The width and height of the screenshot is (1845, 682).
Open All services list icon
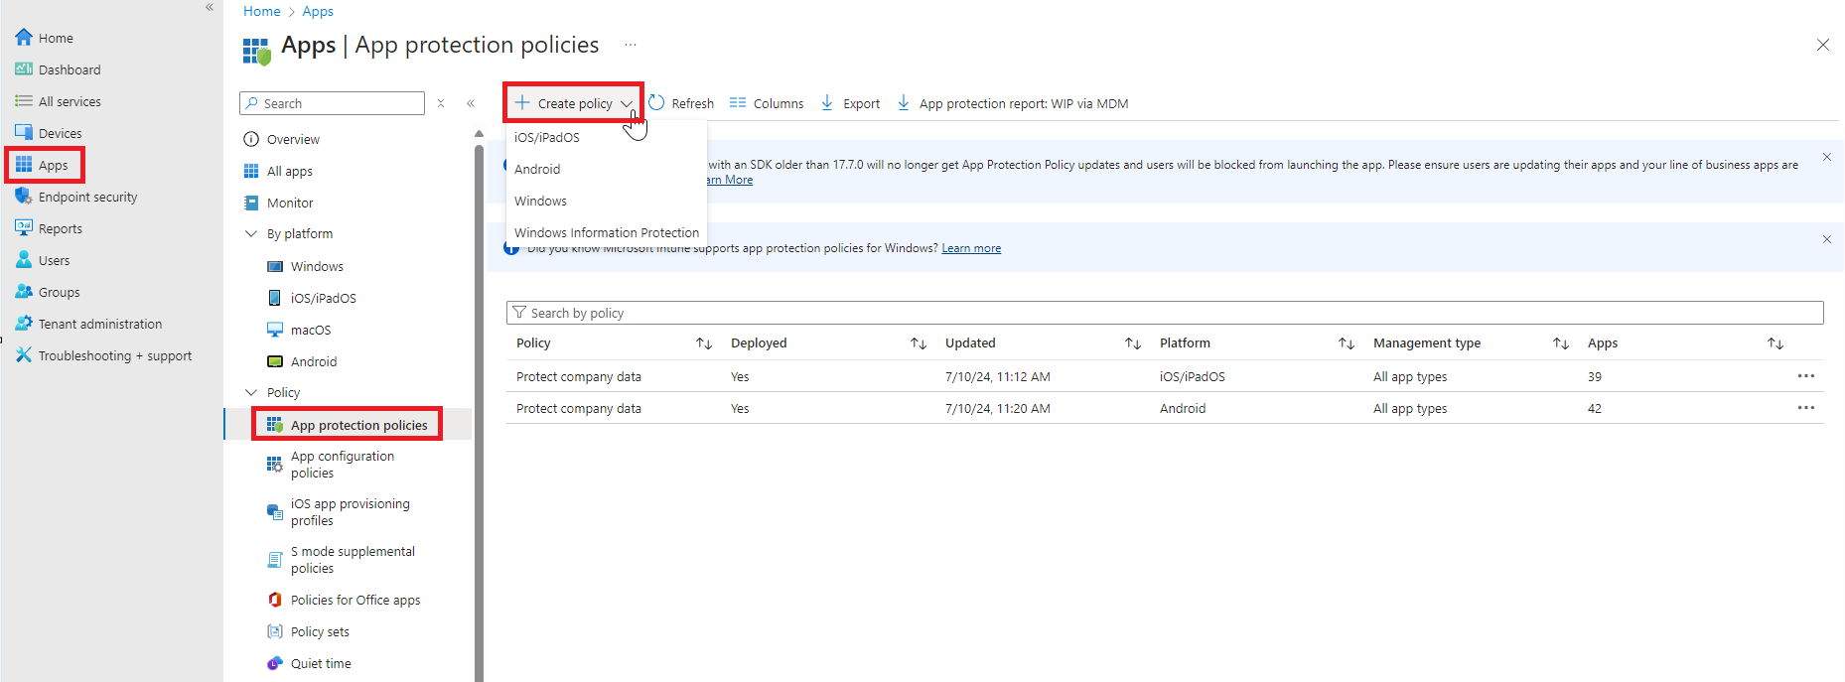(24, 101)
